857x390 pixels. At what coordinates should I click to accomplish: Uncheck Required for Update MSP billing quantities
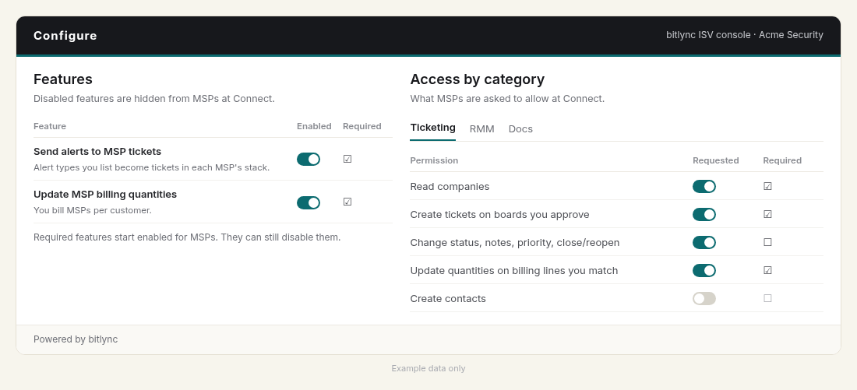point(347,202)
